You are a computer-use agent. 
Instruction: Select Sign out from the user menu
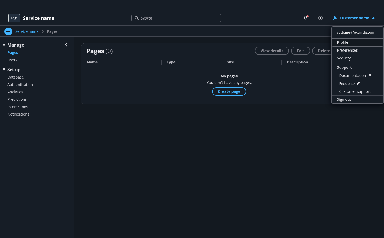pyautogui.click(x=344, y=99)
